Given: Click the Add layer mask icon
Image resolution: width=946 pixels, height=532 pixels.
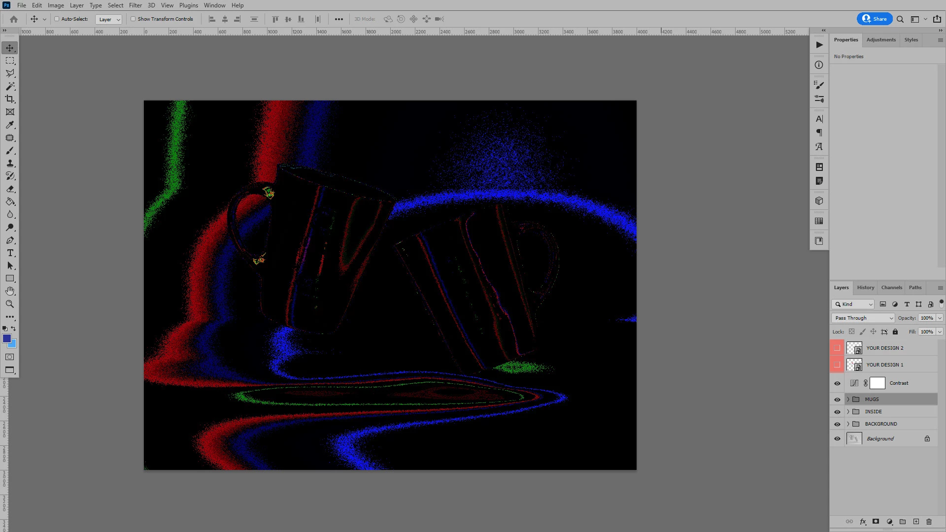Looking at the screenshot, I should (x=876, y=522).
